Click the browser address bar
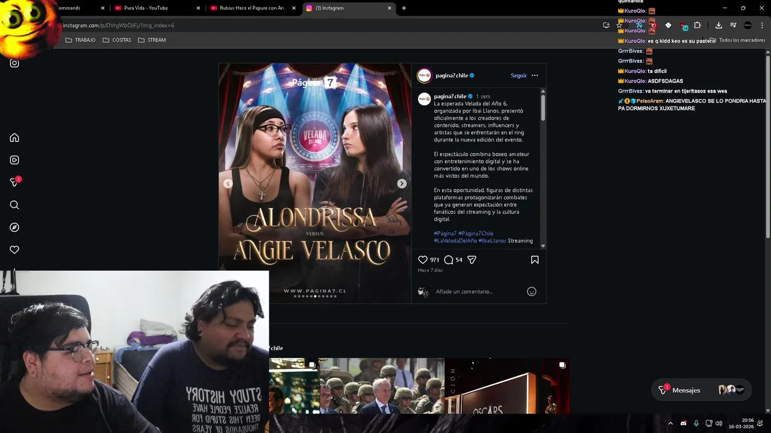The width and height of the screenshot is (771, 433). [x=331, y=25]
